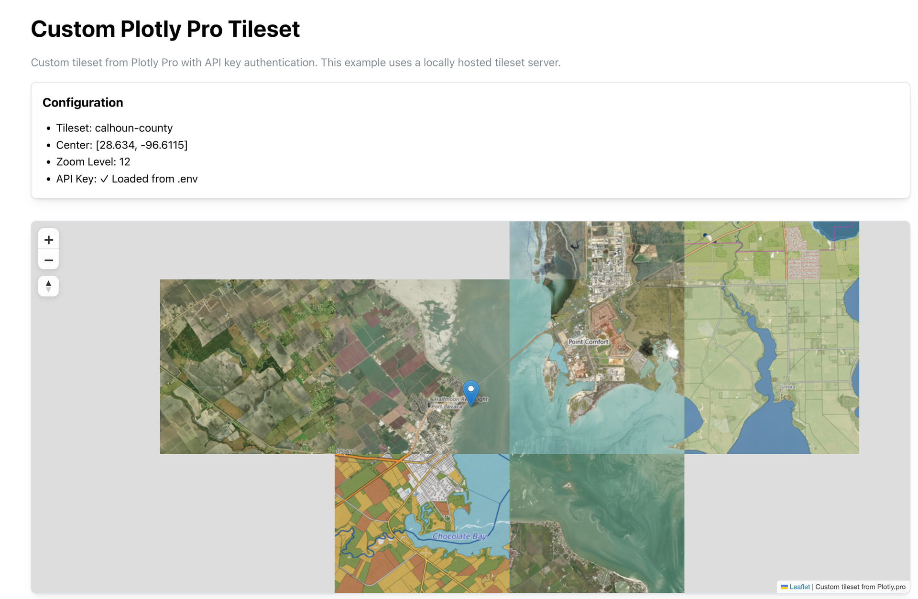Click the Halfmoon Reef Light label

461,399
